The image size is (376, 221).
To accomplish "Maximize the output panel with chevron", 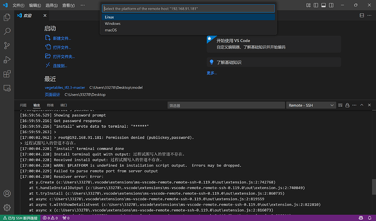I will (x=362, y=105).
